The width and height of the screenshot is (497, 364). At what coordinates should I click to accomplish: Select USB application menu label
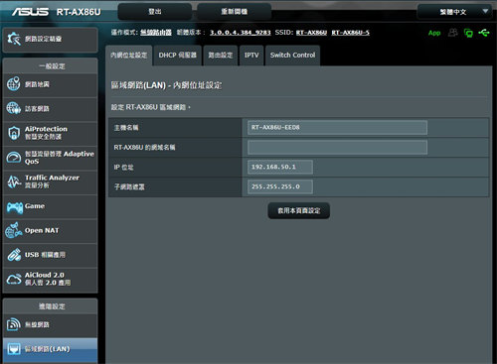(x=45, y=255)
